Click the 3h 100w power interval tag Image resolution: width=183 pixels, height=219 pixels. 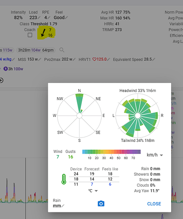[13, 69]
